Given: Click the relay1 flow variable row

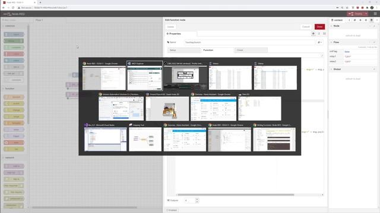Looking at the screenshot, I should (353, 57).
